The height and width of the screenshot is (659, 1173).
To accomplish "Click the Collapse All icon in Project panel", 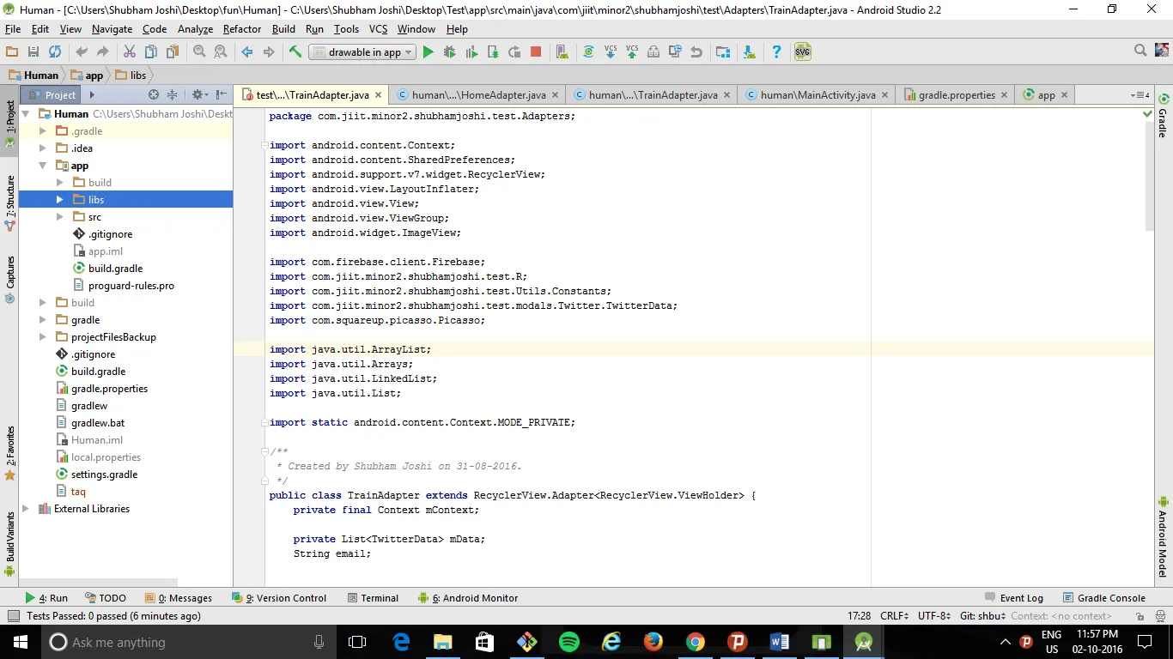I will (x=172, y=95).
